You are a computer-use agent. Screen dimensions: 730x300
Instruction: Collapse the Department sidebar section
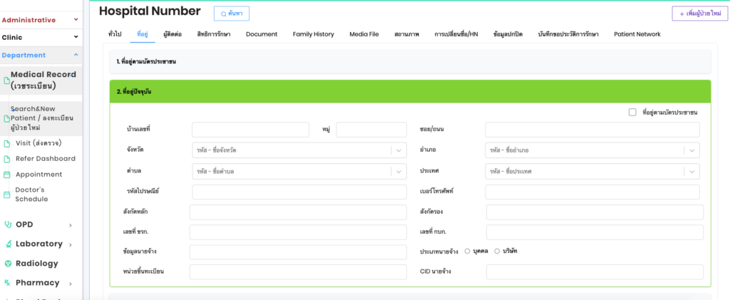76,55
